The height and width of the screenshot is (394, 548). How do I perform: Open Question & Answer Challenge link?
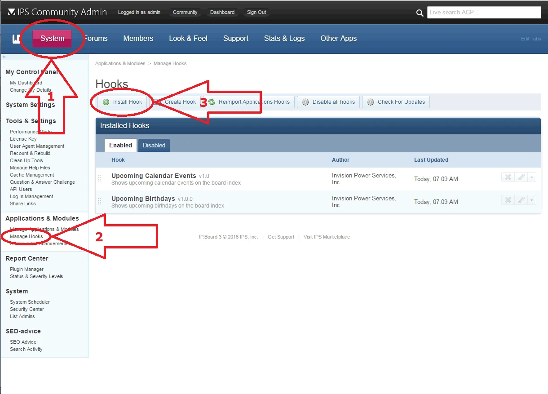tap(43, 182)
